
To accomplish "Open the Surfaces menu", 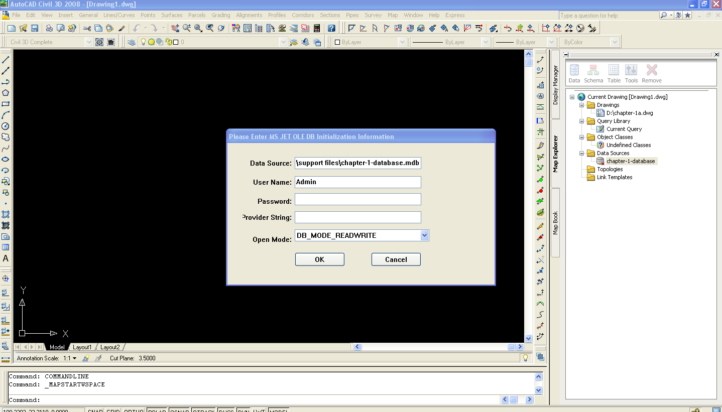I will tap(172, 15).
